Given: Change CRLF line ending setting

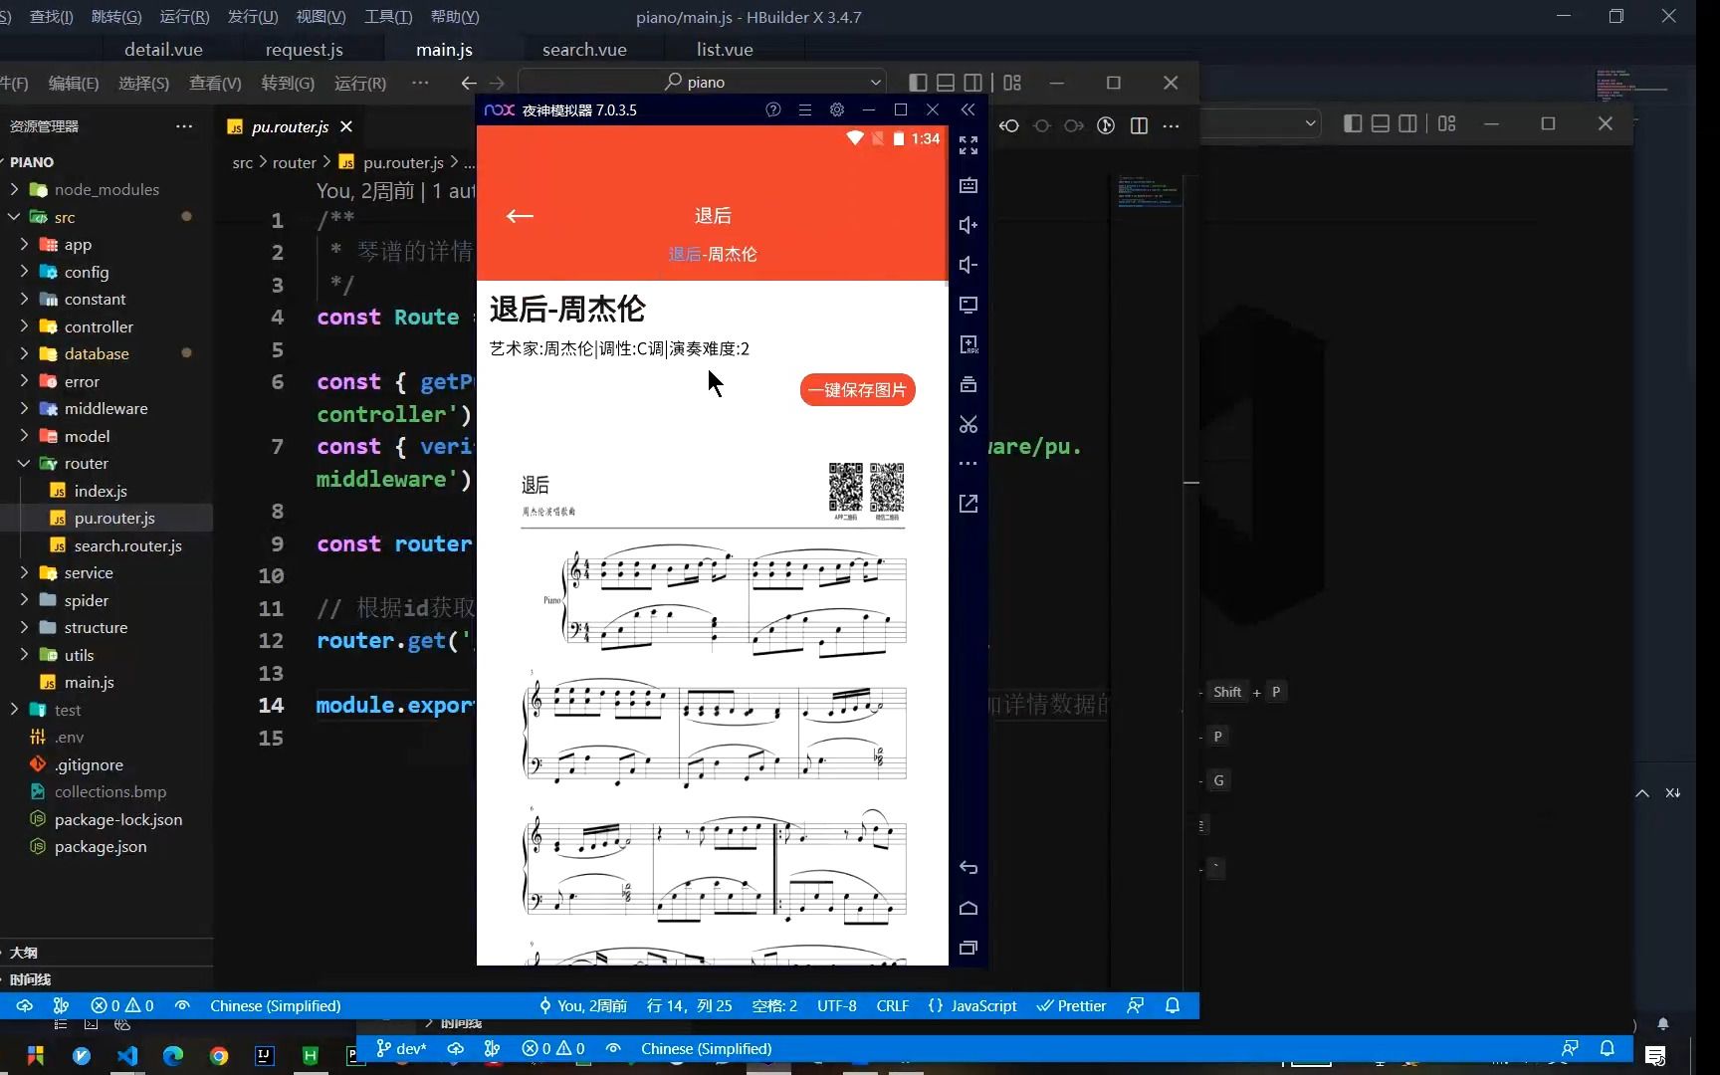Looking at the screenshot, I should tap(893, 1005).
